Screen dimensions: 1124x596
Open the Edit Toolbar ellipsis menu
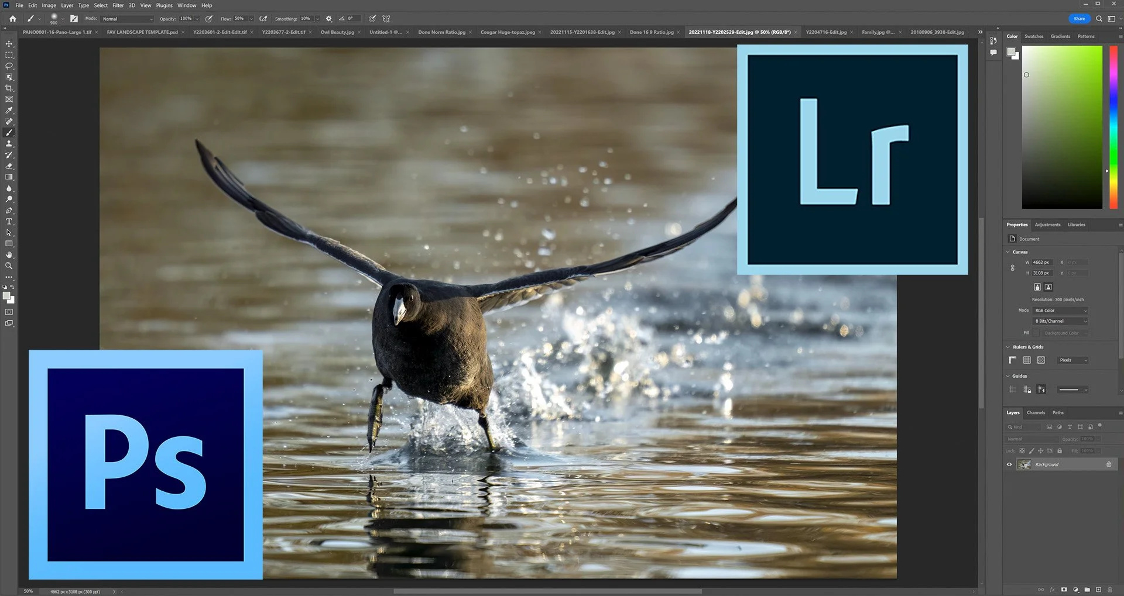click(9, 277)
